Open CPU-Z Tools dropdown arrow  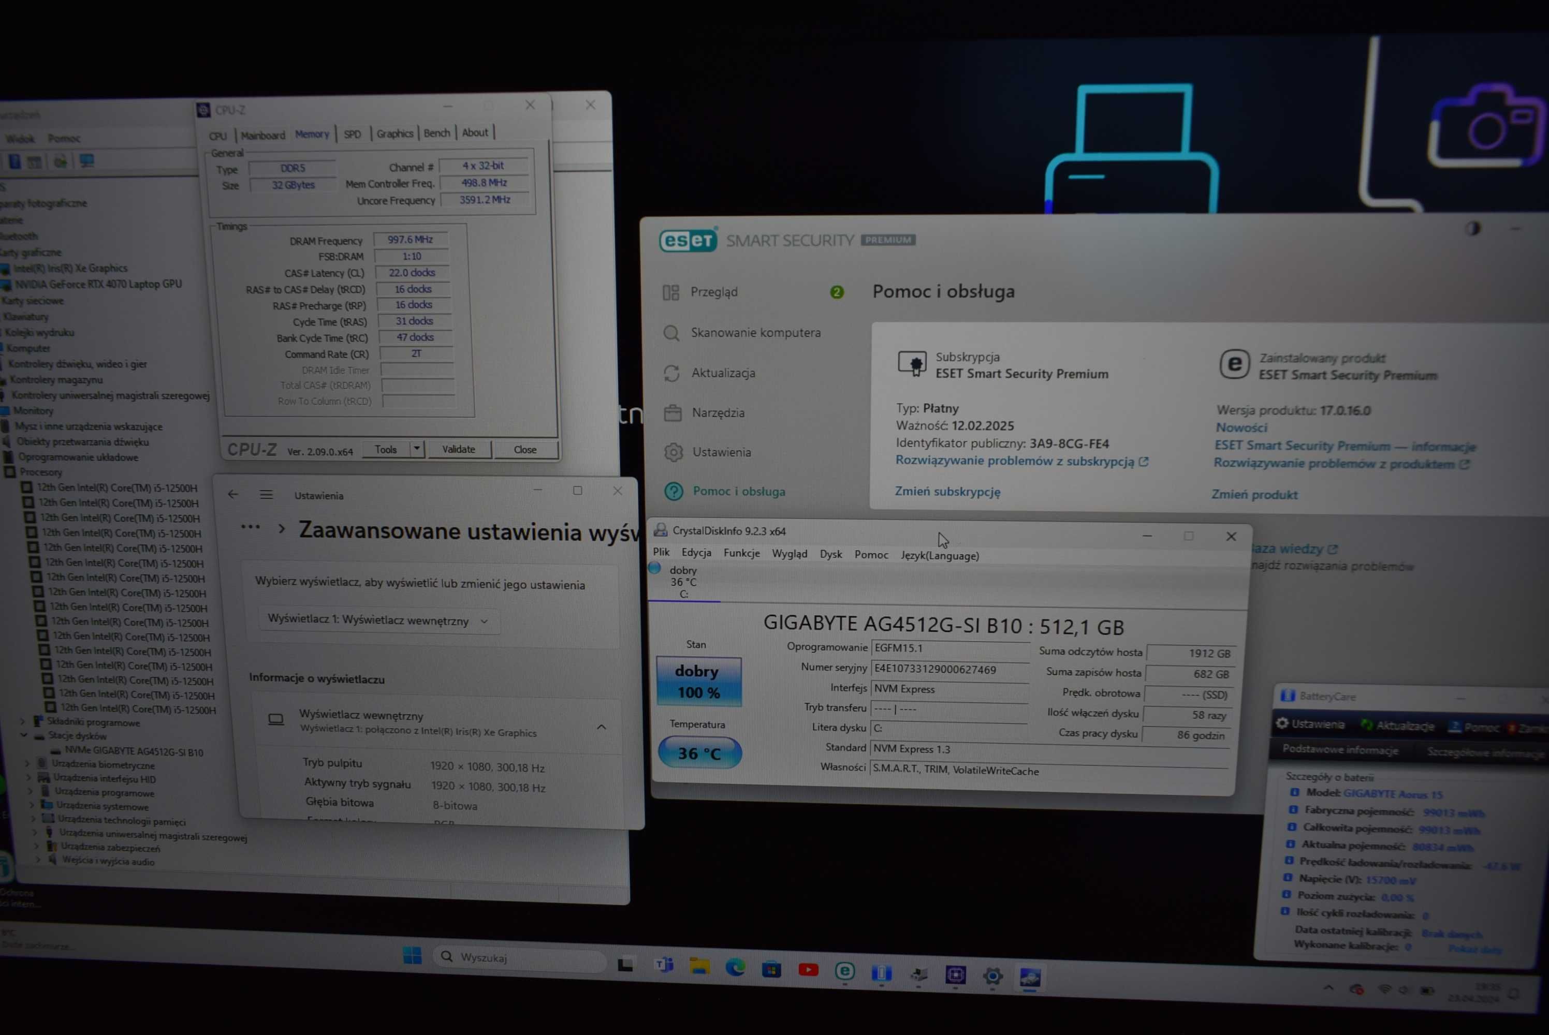[417, 449]
